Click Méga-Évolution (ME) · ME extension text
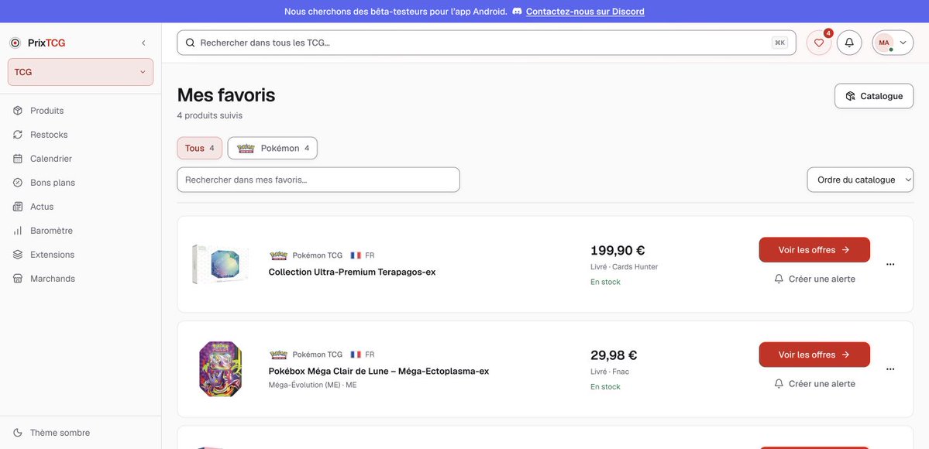This screenshot has height=449, width=929. (x=313, y=385)
